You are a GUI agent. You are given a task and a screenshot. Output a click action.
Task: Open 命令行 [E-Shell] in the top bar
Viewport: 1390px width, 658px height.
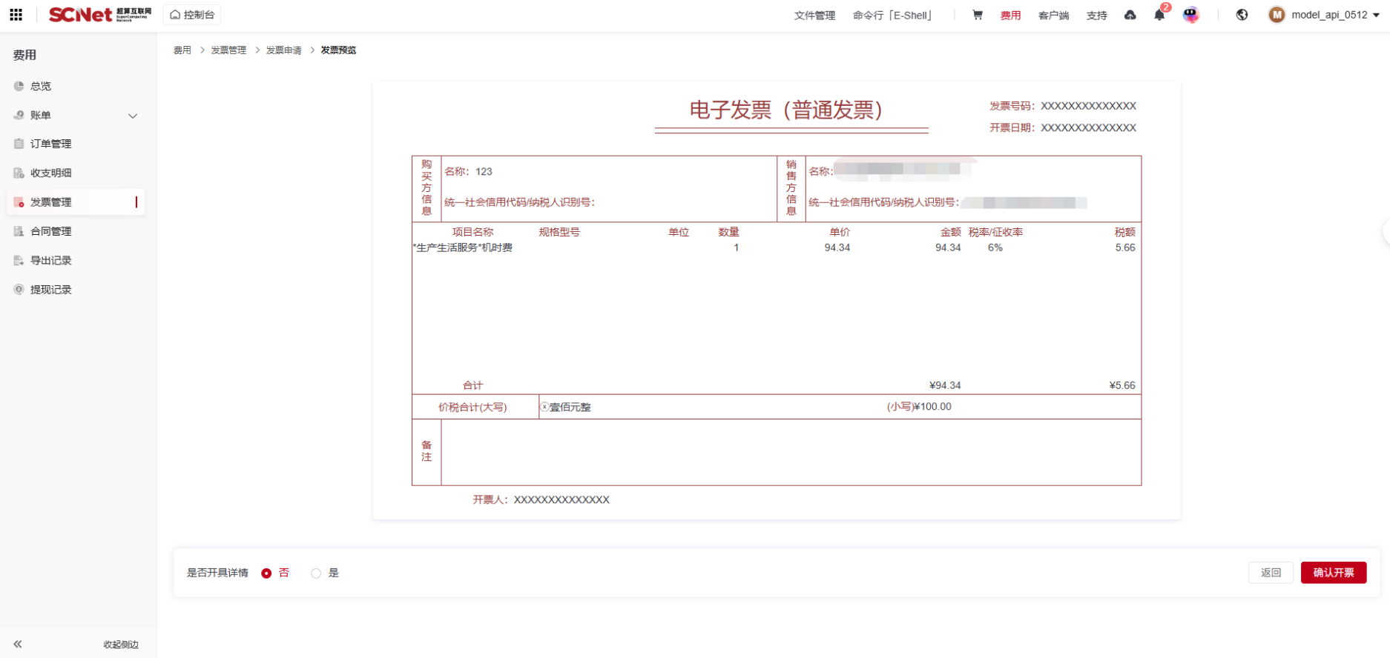[893, 15]
